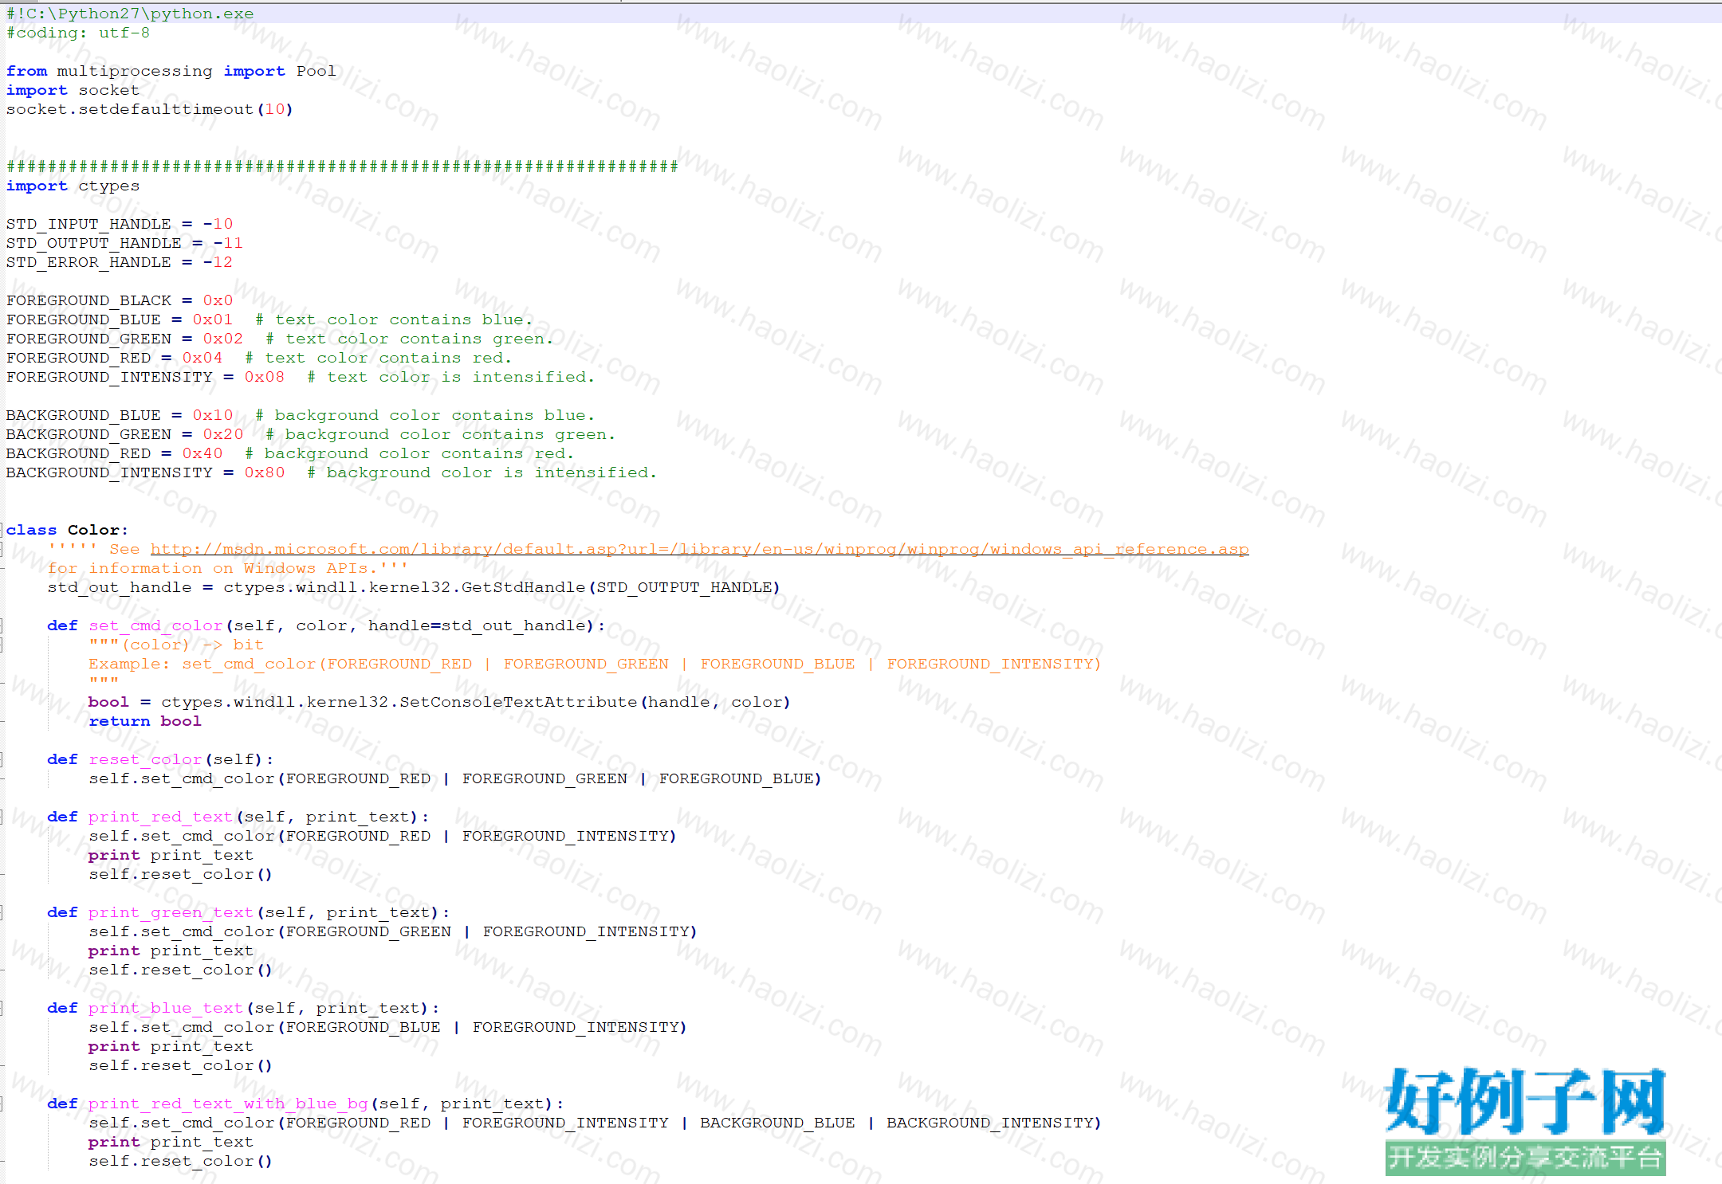Image resolution: width=1722 pixels, height=1184 pixels.
Task: Click the 'std_out_handle = ctypes.windll.kernel32.GetStdHandle' line
Action: click(414, 587)
